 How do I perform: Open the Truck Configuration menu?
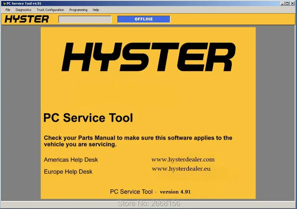click(50, 10)
